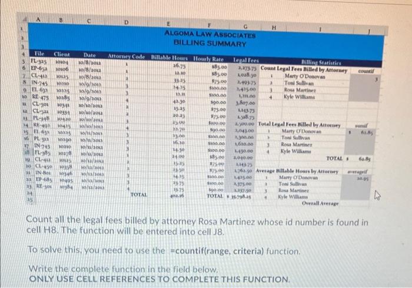Select column A header

39,19
